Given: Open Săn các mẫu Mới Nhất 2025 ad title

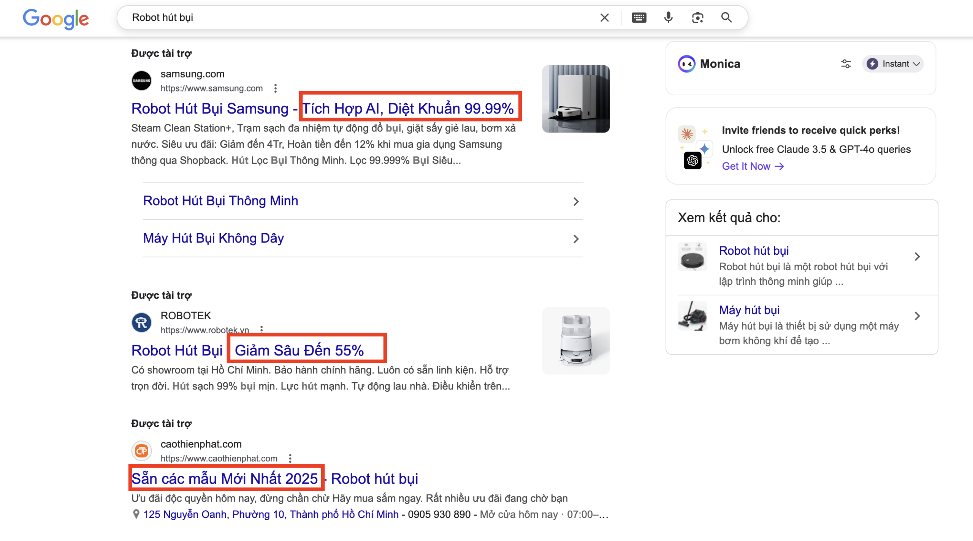Looking at the screenshot, I should coord(274,479).
